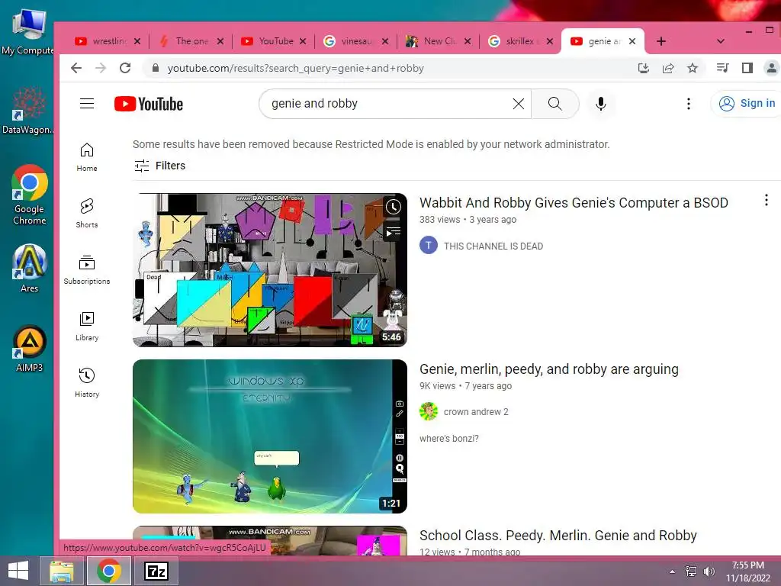Toggle Chrome side panel
This screenshot has height=586, width=781.
tap(747, 68)
